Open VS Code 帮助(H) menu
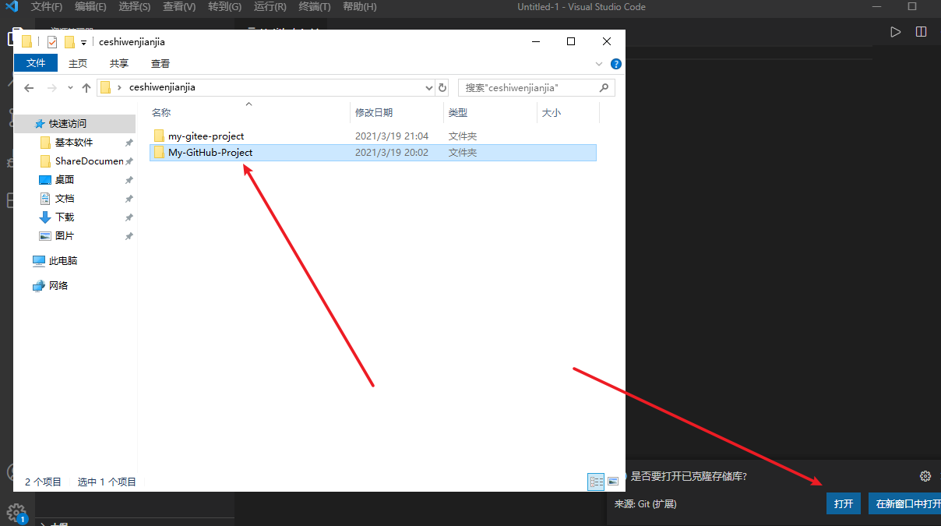The height and width of the screenshot is (526, 941). 360,7
